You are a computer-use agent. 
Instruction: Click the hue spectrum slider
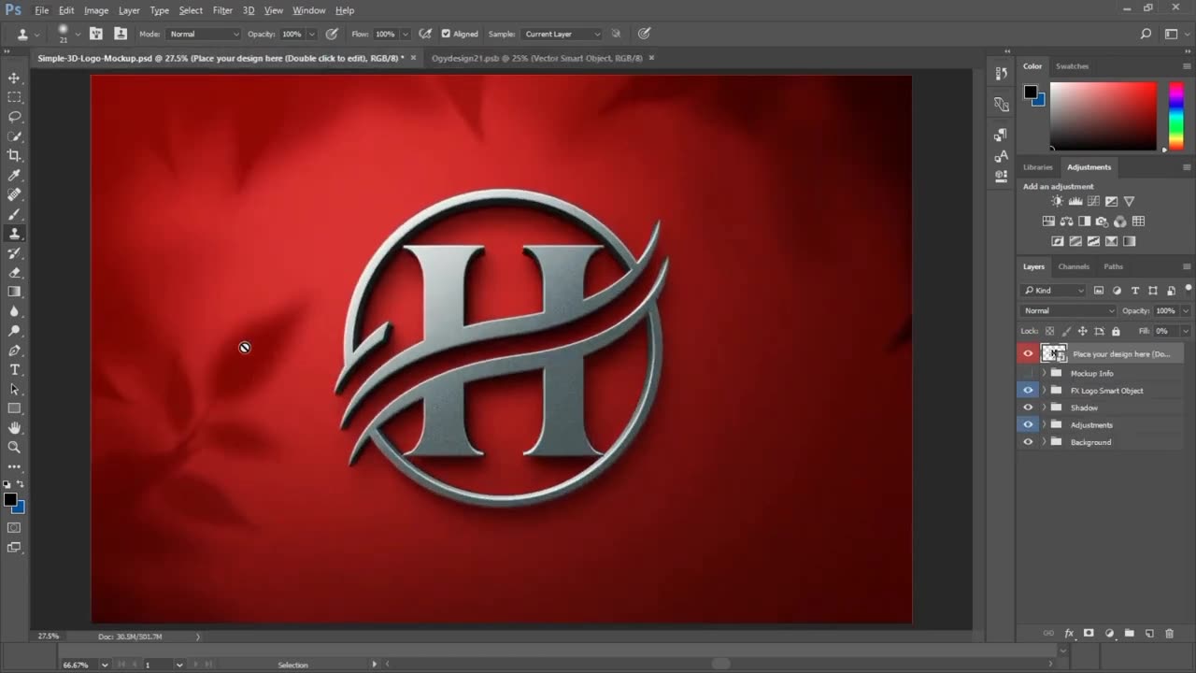(1176, 116)
